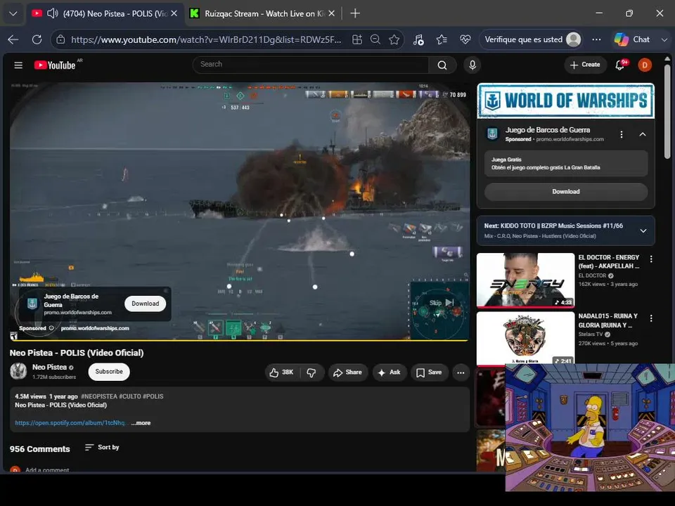Open more actions beside Save button

pos(461,372)
